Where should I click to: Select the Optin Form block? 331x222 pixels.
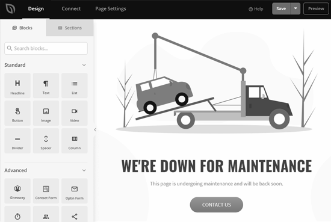point(75,191)
